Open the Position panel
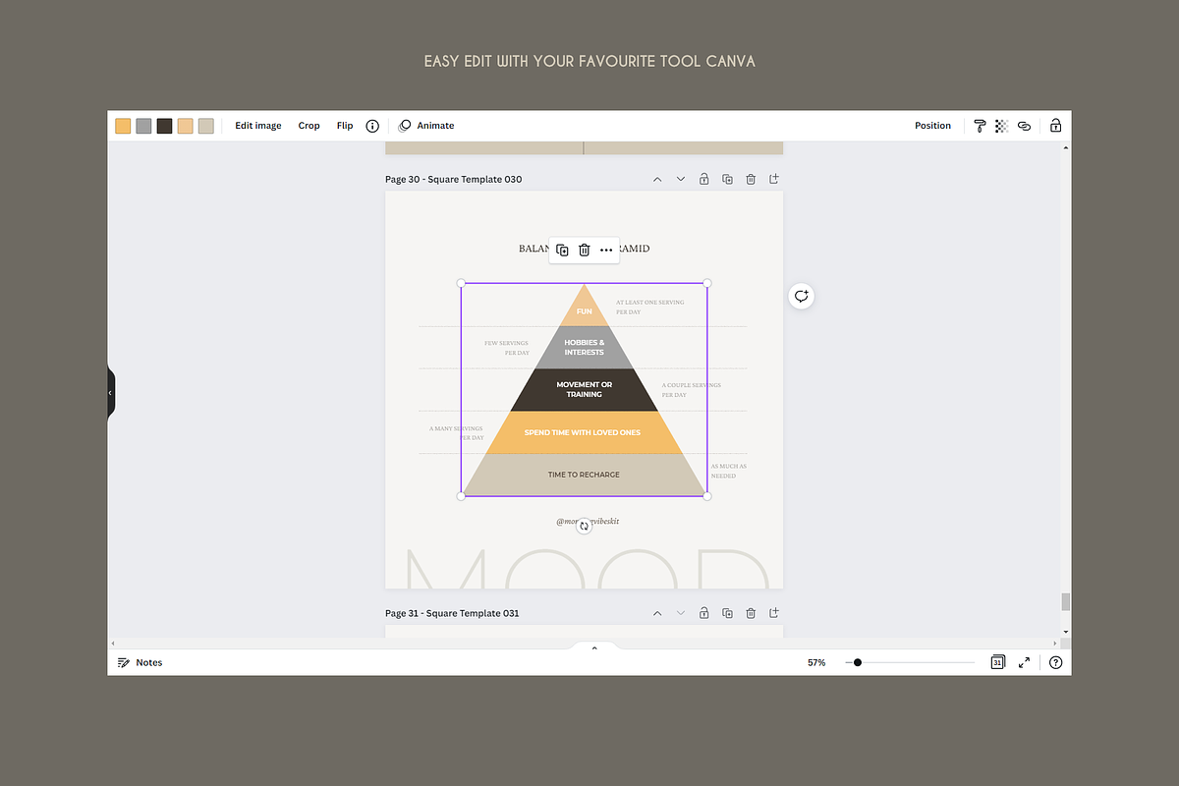 tap(932, 126)
